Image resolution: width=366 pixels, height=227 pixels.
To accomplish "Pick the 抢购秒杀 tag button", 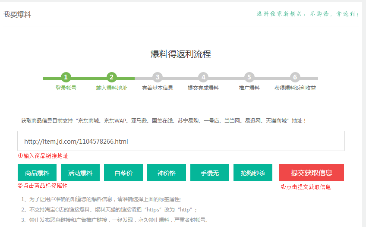I will [x=253, y=173].
